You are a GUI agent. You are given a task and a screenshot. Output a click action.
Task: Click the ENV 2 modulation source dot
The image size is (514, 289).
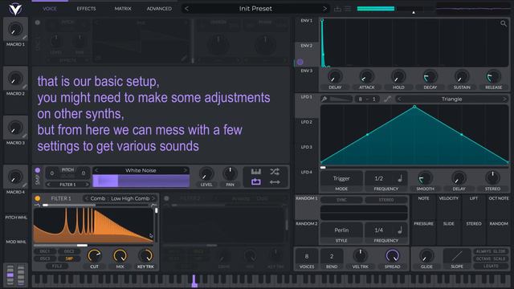point(300,62)
